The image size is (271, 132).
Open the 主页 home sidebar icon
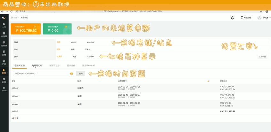pyautogui.click(x=4, y=25)
